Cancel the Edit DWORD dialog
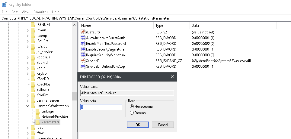Screen dimensions: 291x139 [x=163, y=125]
